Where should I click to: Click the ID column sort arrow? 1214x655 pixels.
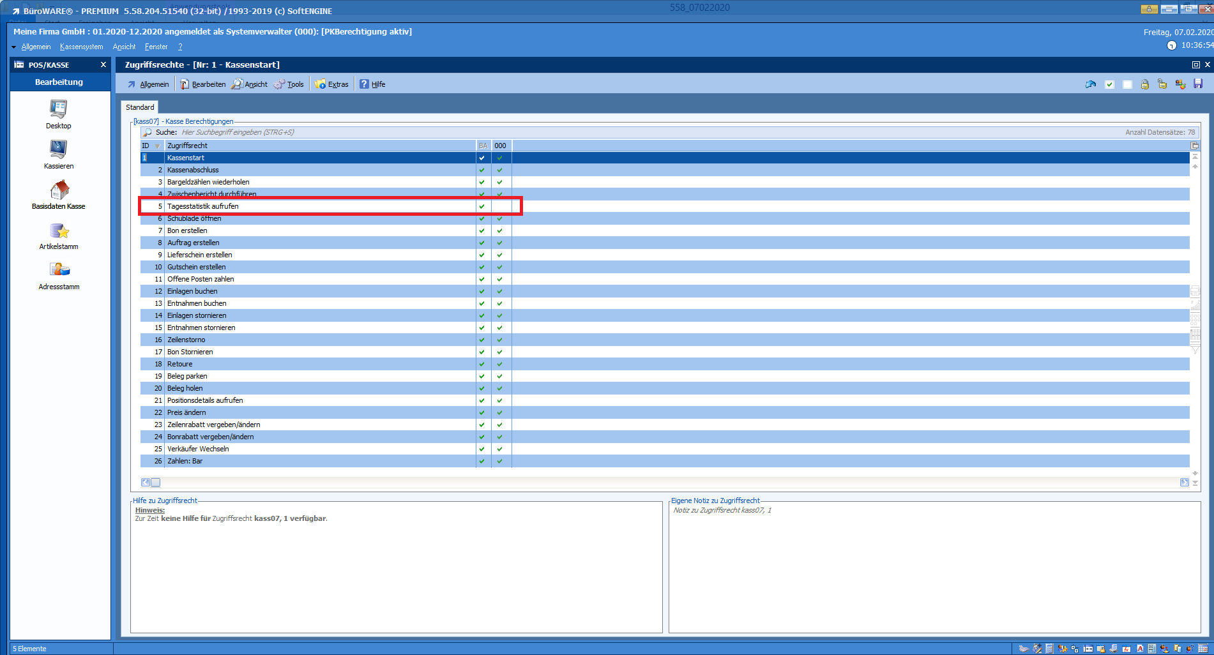pos(157,146)
